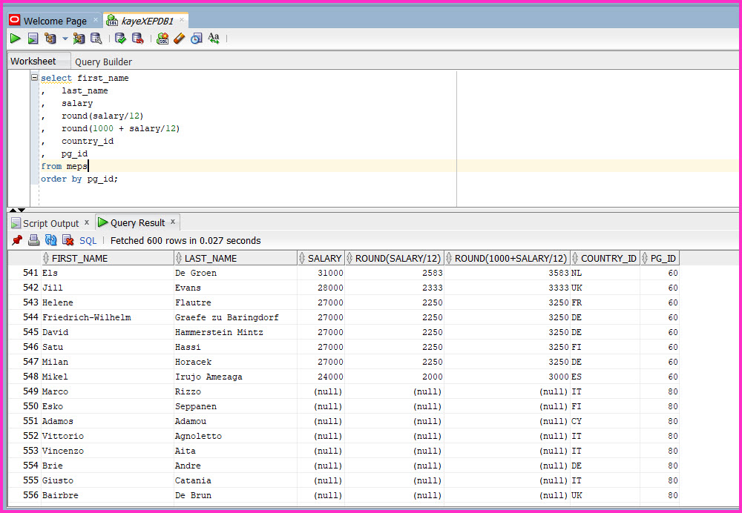The width and height of the screenshot is (742, 513).
Task: Close the Welcome Page tab
Action: (95, 20)
